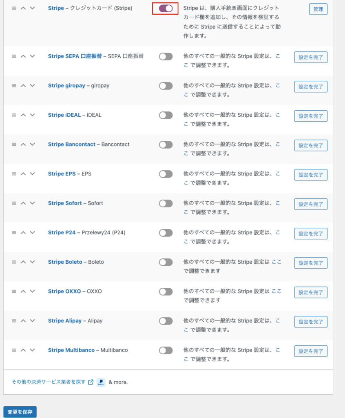Click the PayPal icon at bottom
345x418 pixels.
click(101, 382)
